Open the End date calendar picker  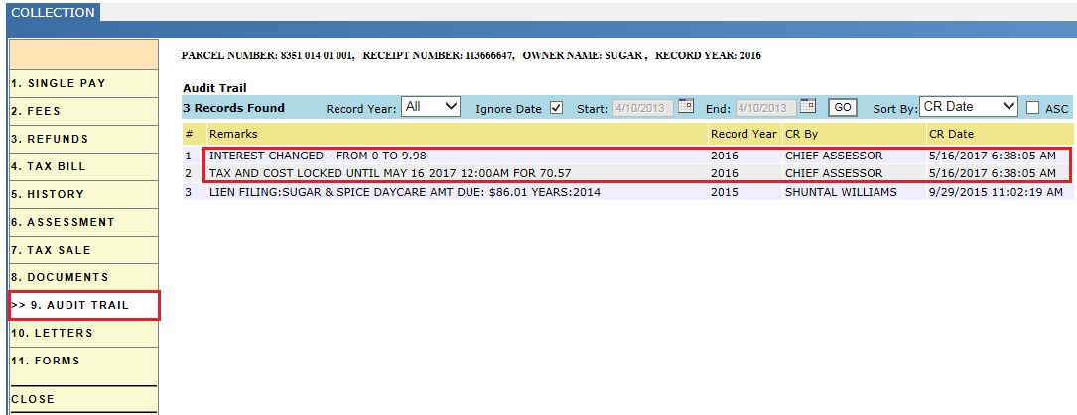(808, 106)
